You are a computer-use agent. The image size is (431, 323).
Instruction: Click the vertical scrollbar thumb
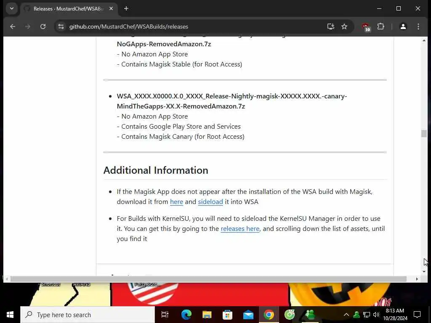[424, 133]
